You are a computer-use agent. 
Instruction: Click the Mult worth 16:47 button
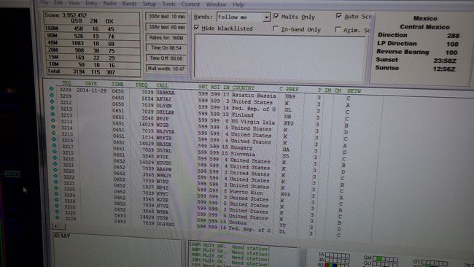[166, 69]
